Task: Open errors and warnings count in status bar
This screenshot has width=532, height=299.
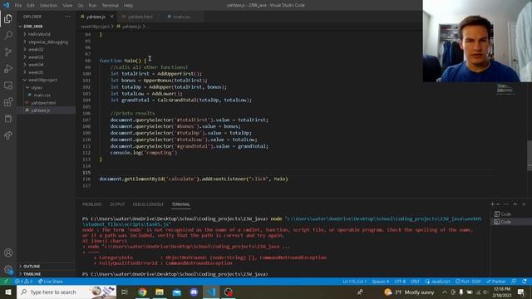Action: point(23,282)
